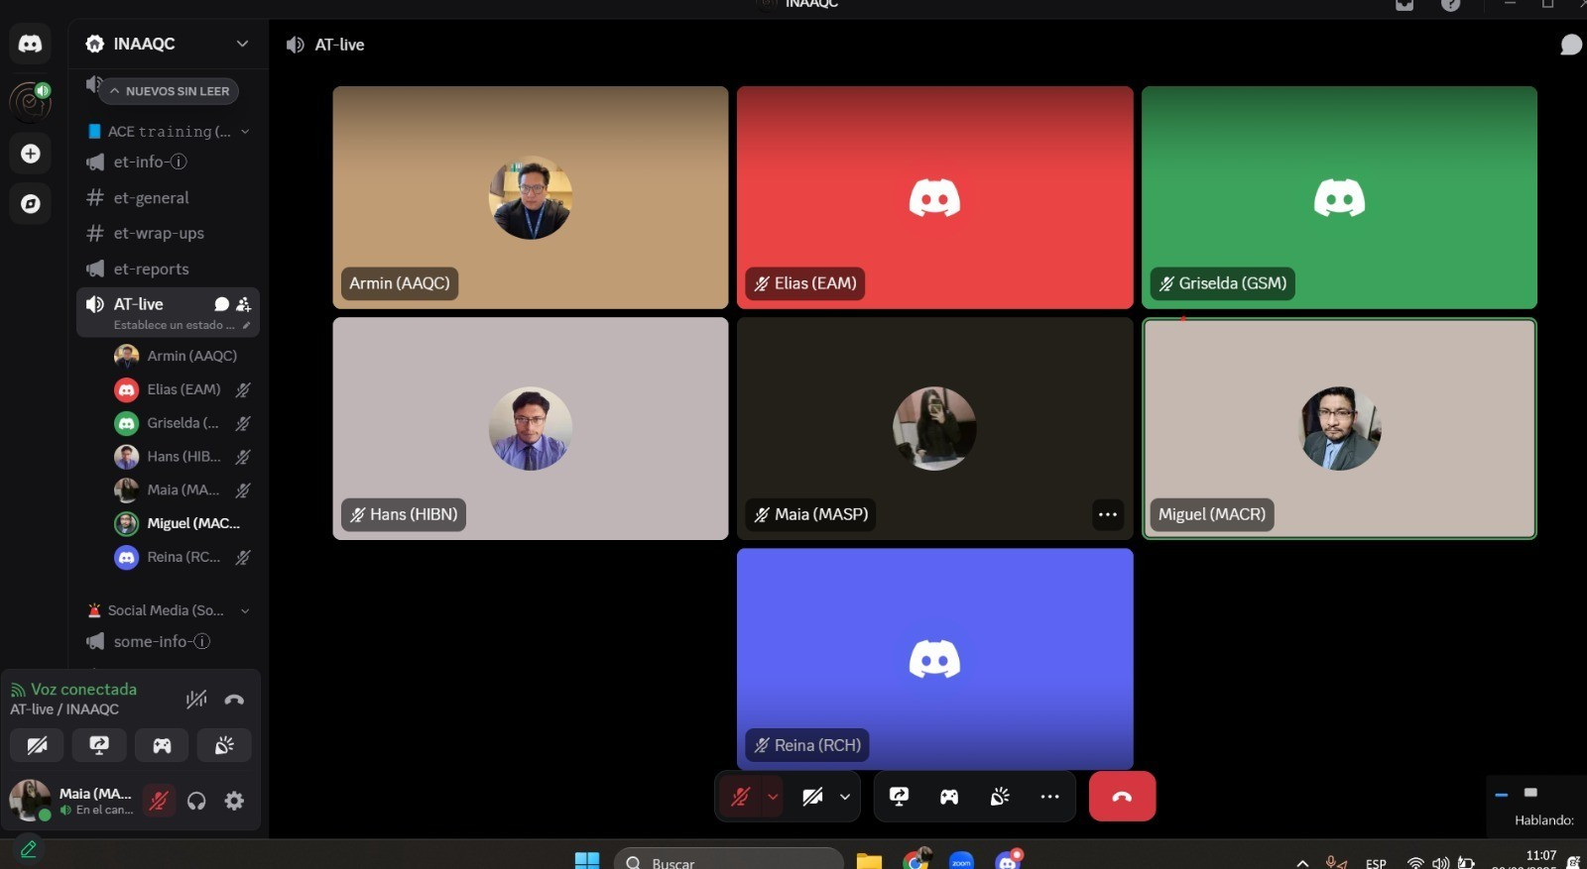
Task: Show chat using top-right speech bubble icon
Action: [x=1570, y=45]
